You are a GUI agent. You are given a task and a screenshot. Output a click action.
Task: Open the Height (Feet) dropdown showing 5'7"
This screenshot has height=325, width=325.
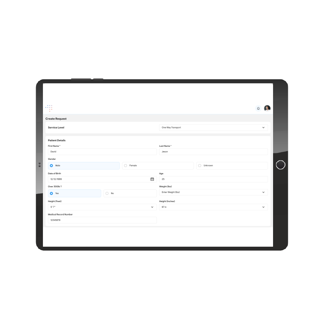(x=102, y=207)
